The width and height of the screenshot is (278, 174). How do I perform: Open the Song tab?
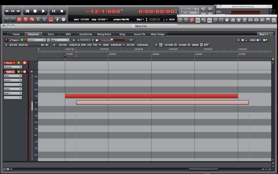click(x=122, y=34)
